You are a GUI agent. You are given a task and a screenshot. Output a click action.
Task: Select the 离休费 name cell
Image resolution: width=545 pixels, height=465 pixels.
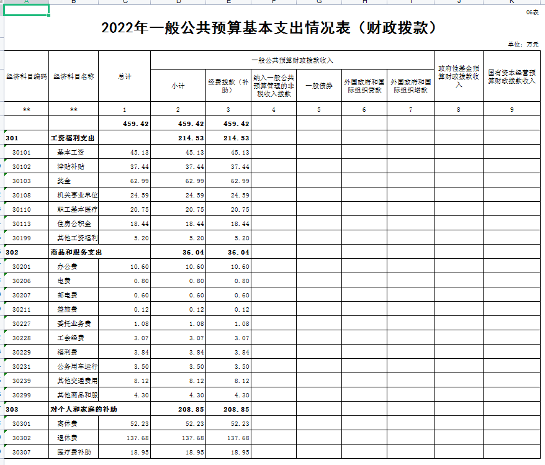[x=74, y=423]
